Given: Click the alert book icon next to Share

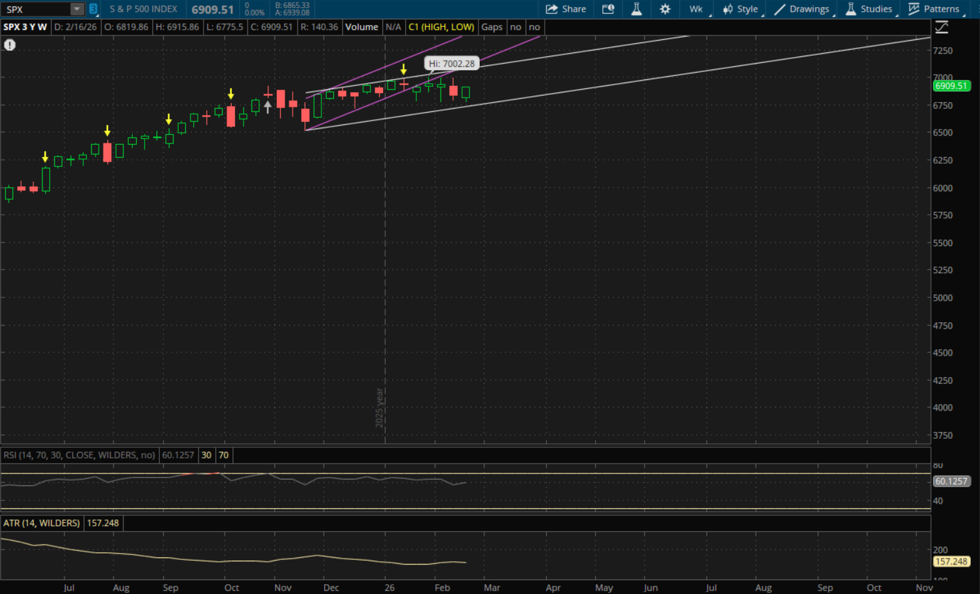Looking at the screenshot, I should [608, 9].
